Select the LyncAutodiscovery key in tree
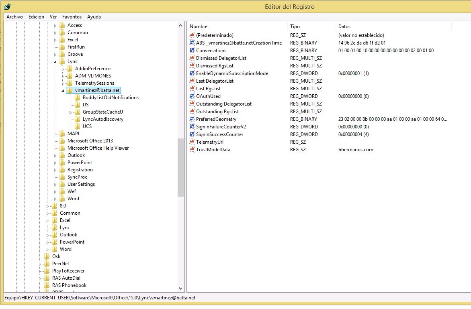Screen dimensions: 471x309 point(103,119)
